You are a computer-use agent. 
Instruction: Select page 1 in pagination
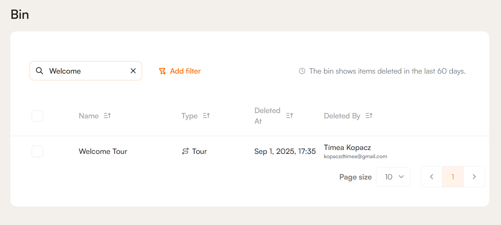pos(453,177)
